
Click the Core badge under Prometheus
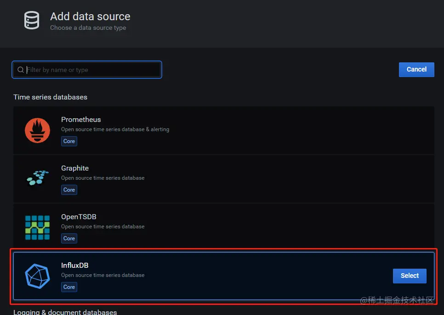[69, 141]
